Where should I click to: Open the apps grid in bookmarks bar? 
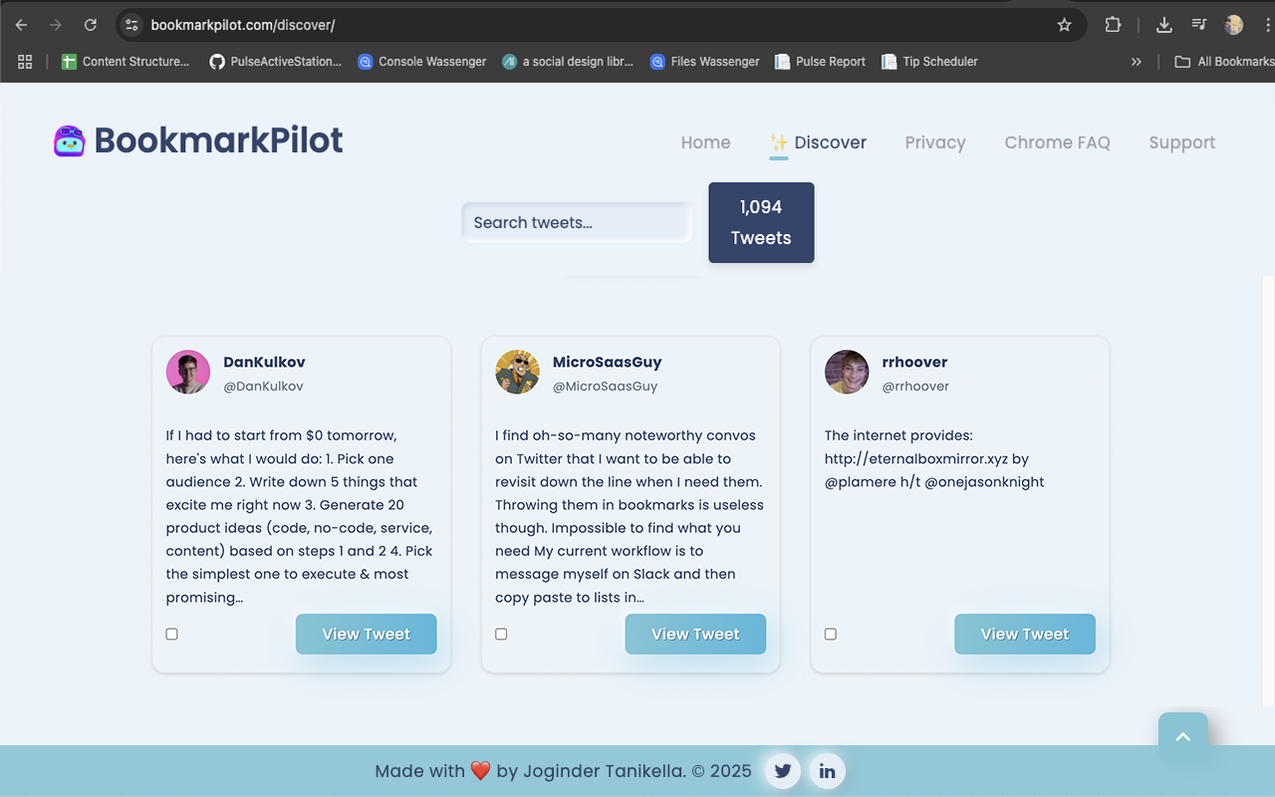coord(25,62)
